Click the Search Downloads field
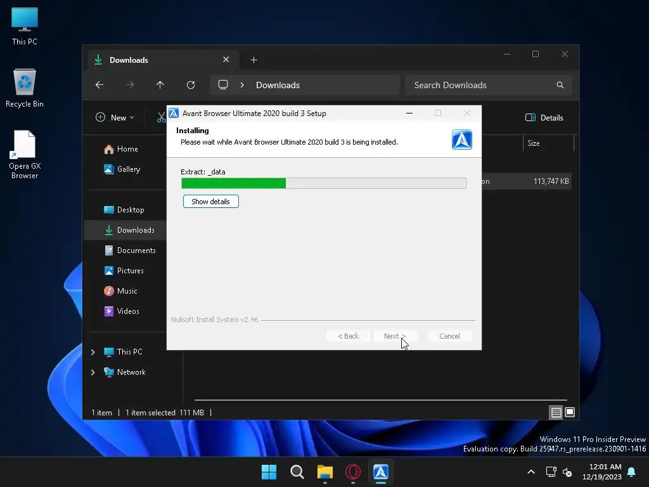 [489, 85]
